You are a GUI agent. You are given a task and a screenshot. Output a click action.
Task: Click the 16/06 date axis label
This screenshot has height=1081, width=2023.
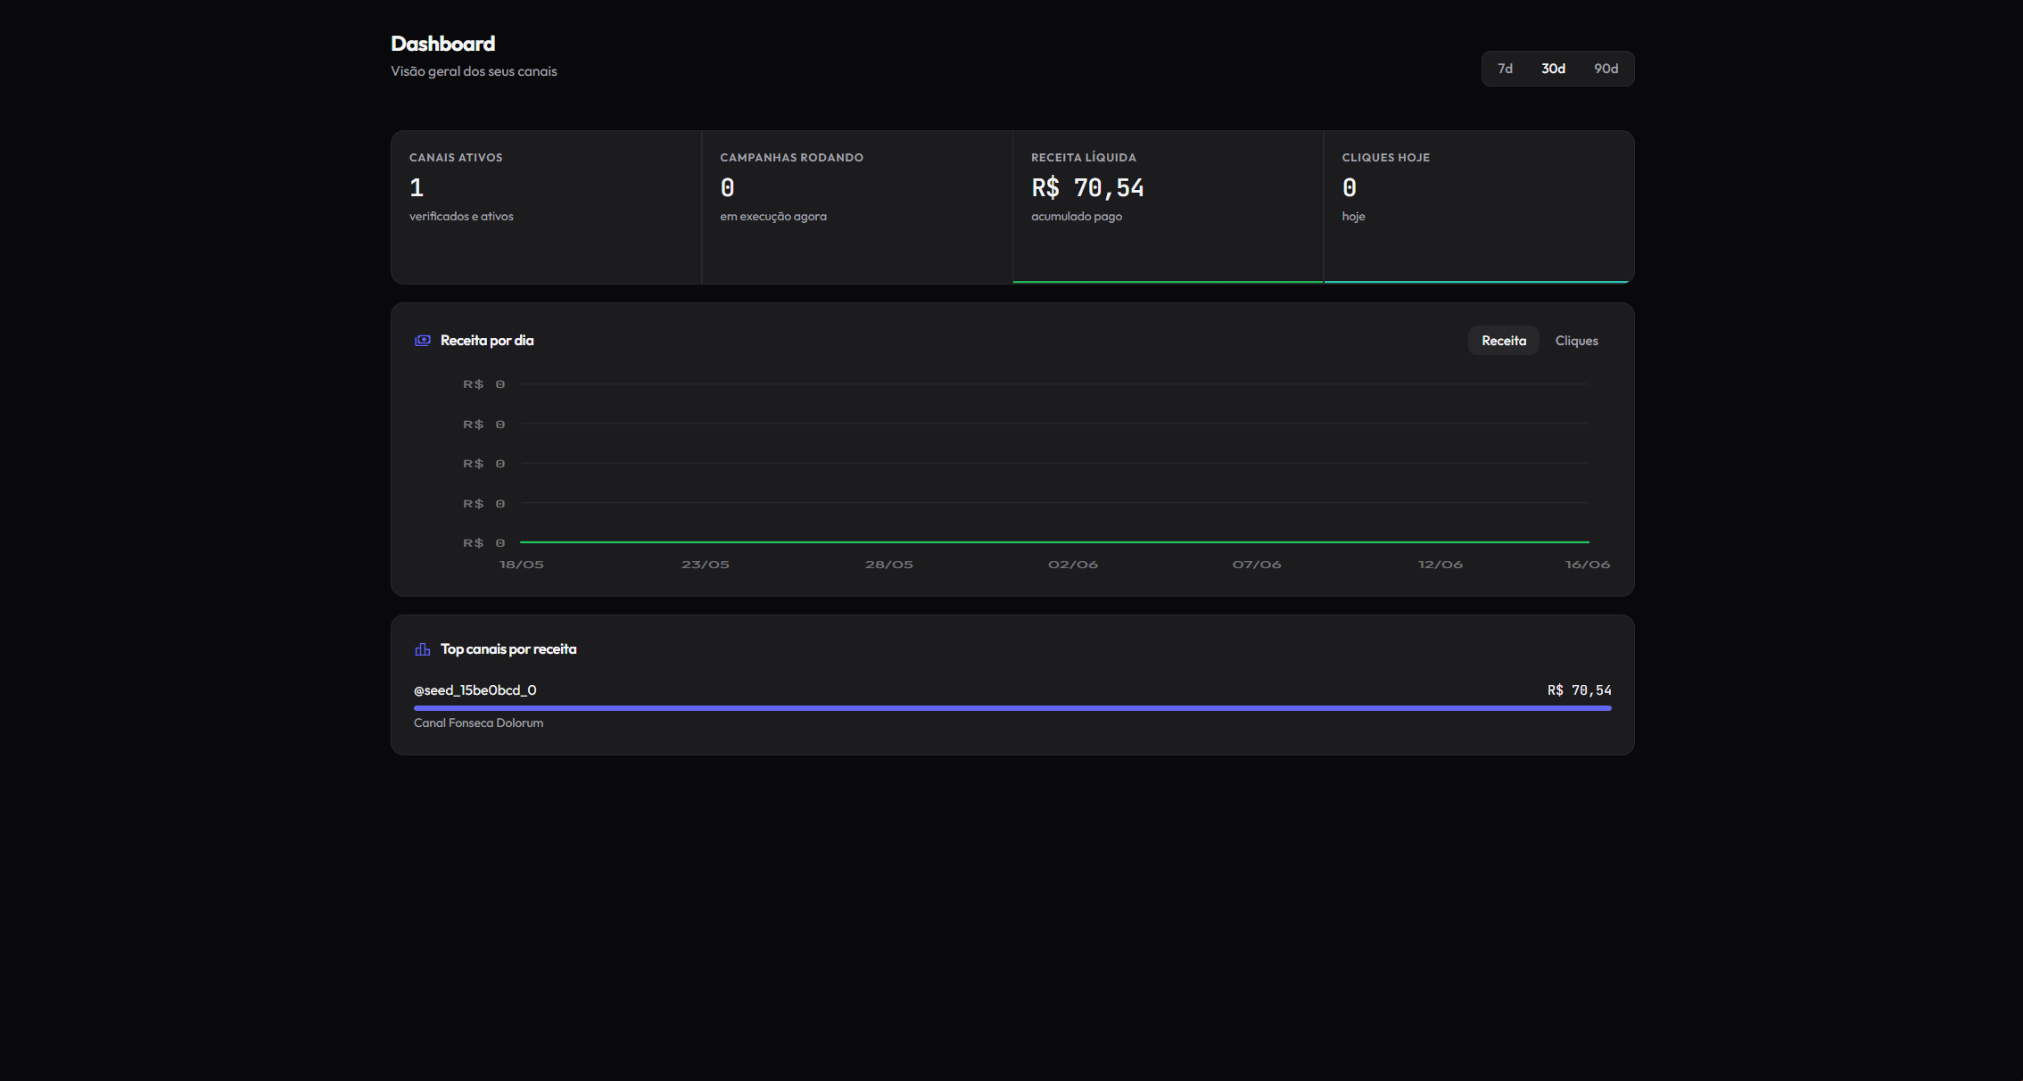coord(1588,565)
